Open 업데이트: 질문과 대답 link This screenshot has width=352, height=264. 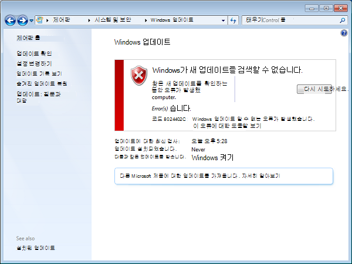tap(39, 97)
